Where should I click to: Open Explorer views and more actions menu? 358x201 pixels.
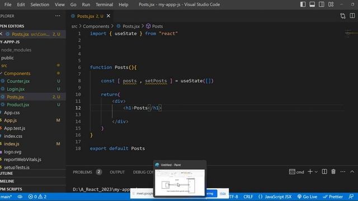58,16
